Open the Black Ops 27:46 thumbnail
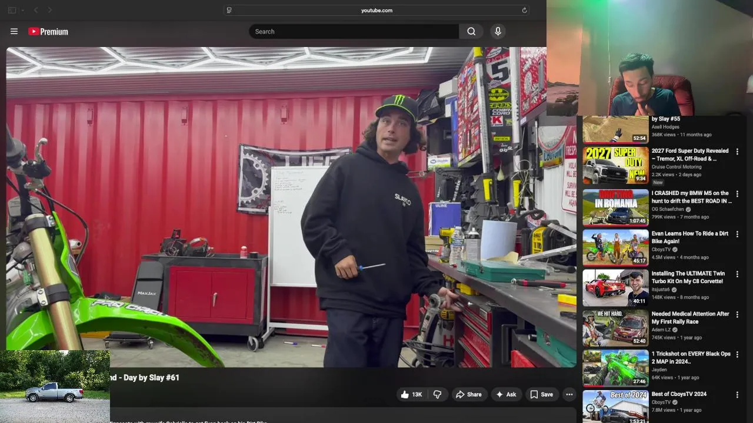The height and width of the screenshot is (423, 753). [x=615, y=368]
